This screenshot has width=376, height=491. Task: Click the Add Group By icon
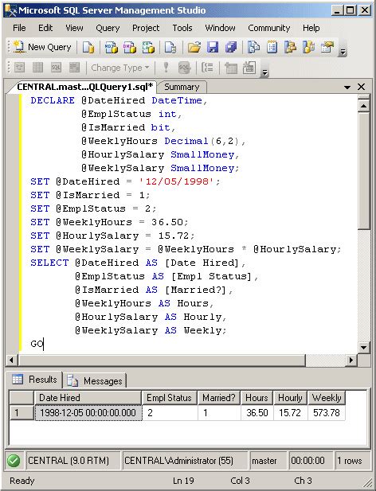point(207,68)
